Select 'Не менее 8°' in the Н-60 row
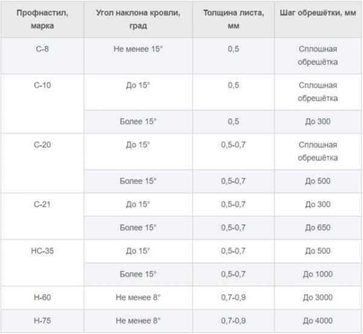This screenshot has width=363, height=334. 138,298
